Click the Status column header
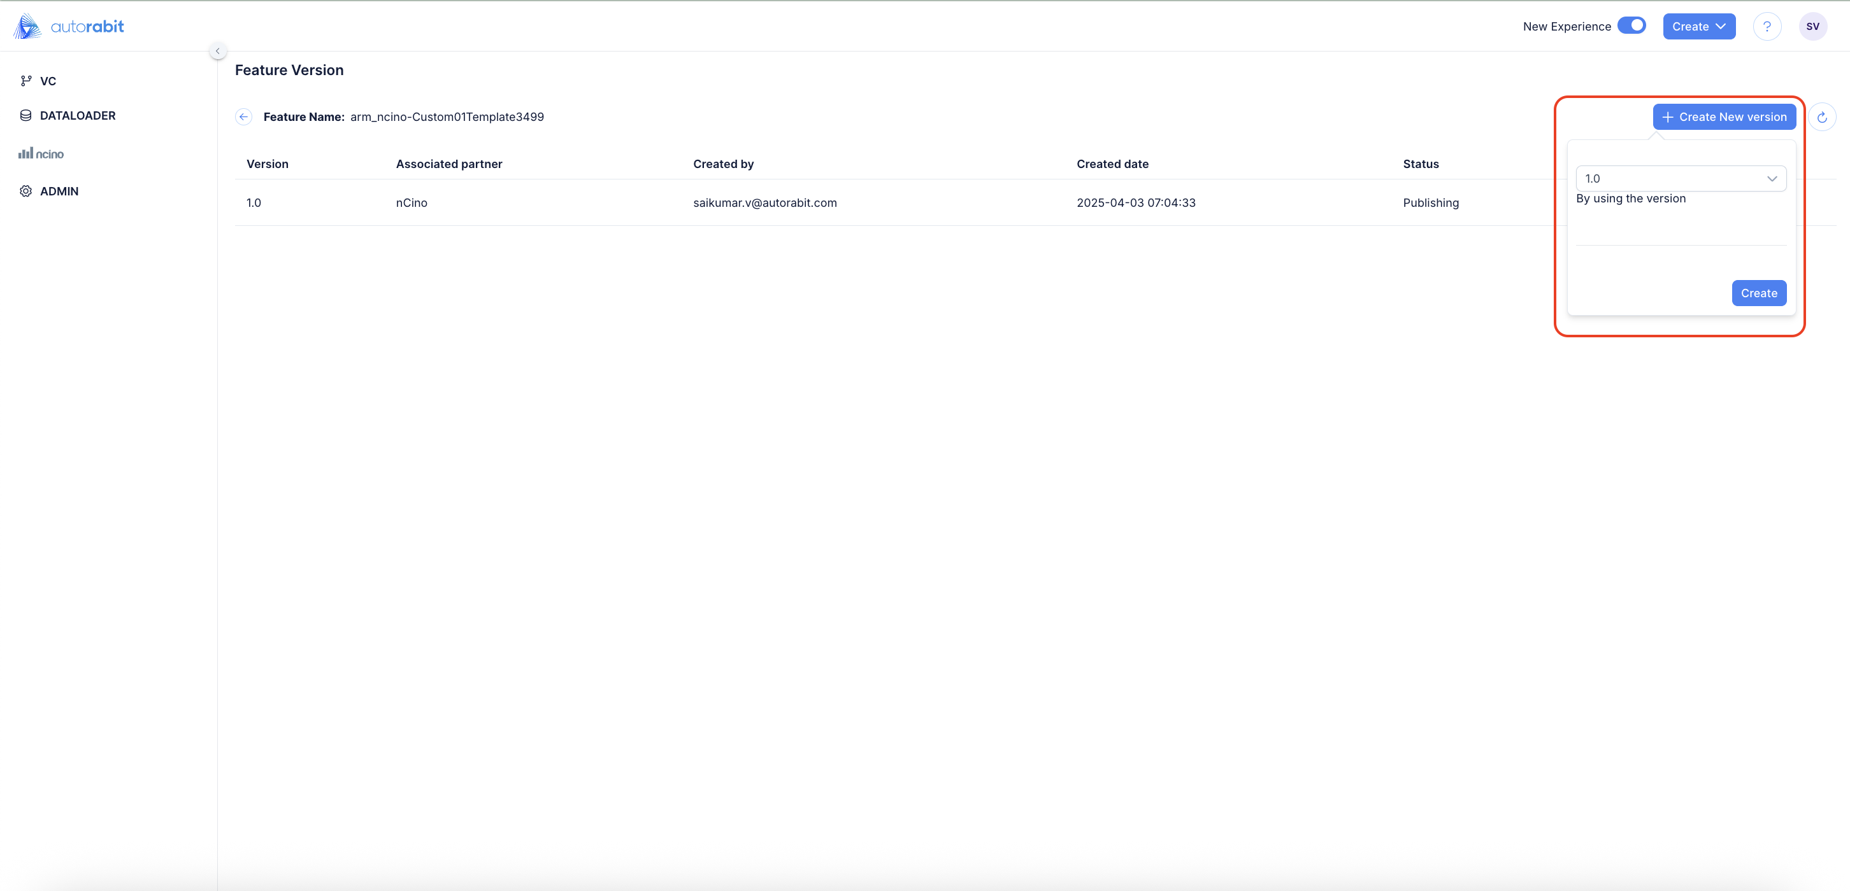This screenshot has width=1850, height=891. pos(1421,164)
